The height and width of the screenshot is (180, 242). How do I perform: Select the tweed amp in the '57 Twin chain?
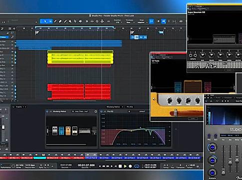coord(193,86)
